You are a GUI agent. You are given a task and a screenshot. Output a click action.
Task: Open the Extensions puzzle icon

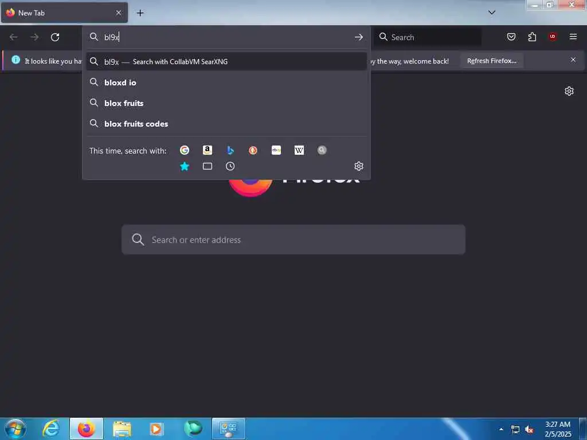coord(532,37)
